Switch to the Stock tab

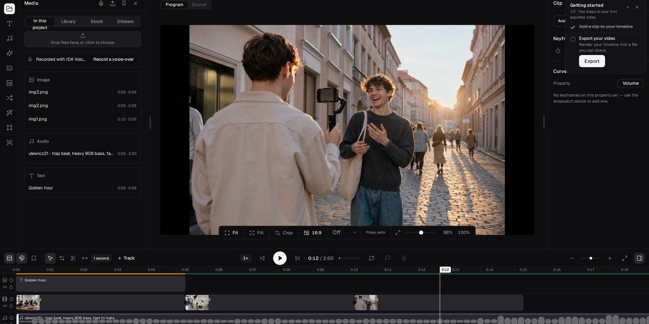tap(97, 22)
